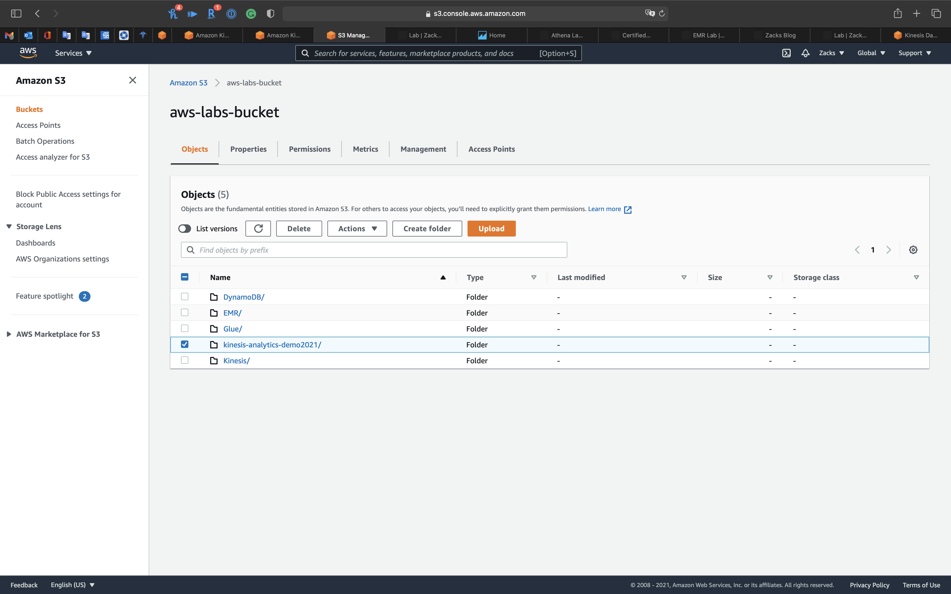951x594 pixels.
Task: Reload page using browser refresh icon
Action: point(662,14)
